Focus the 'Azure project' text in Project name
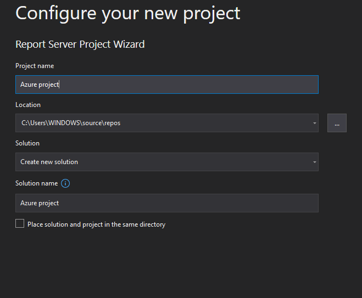 pyautogui.click(x=40, y=85)
